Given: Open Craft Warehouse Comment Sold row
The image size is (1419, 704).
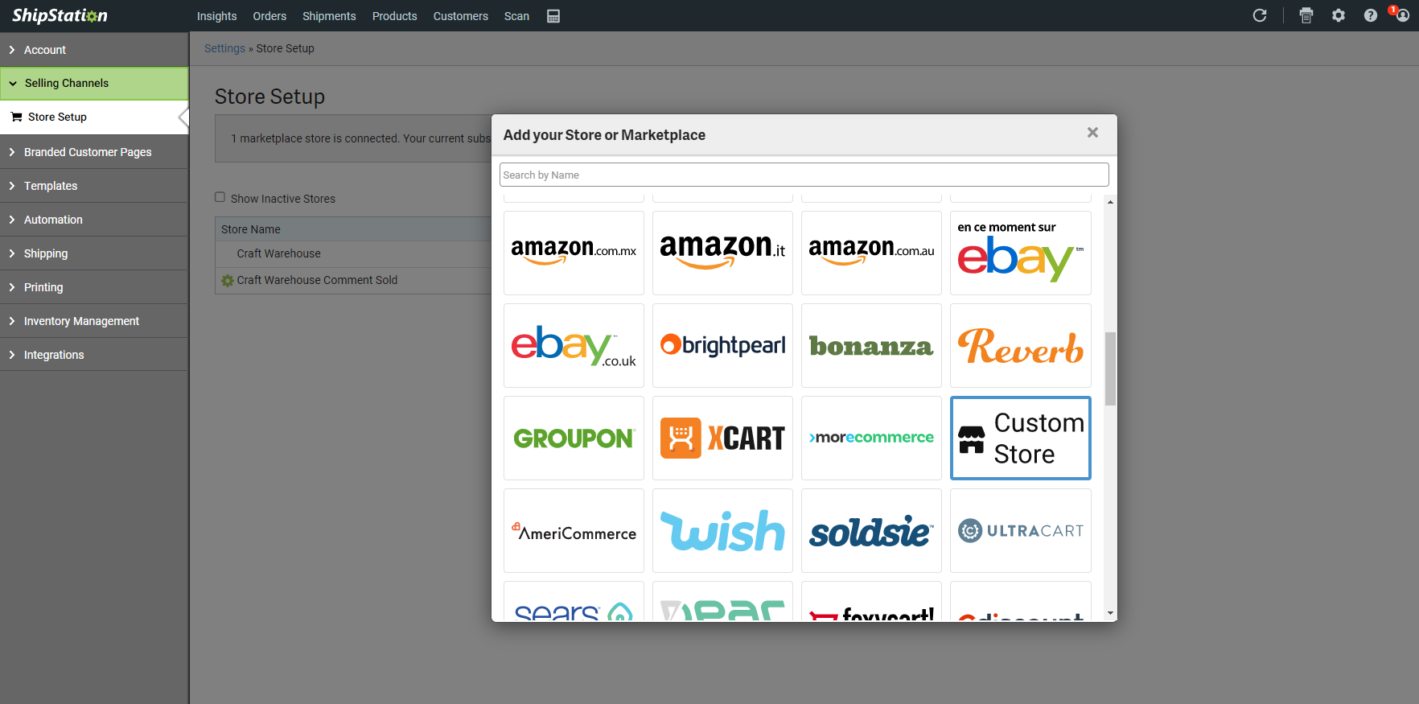Looking at the screenshot, I should pos(353,280).
